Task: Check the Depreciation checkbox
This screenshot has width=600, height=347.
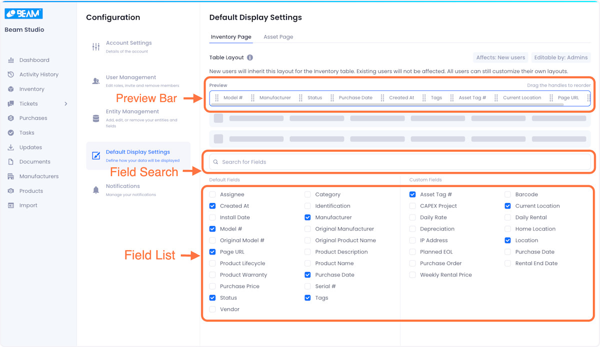Action: click(412, 229)
